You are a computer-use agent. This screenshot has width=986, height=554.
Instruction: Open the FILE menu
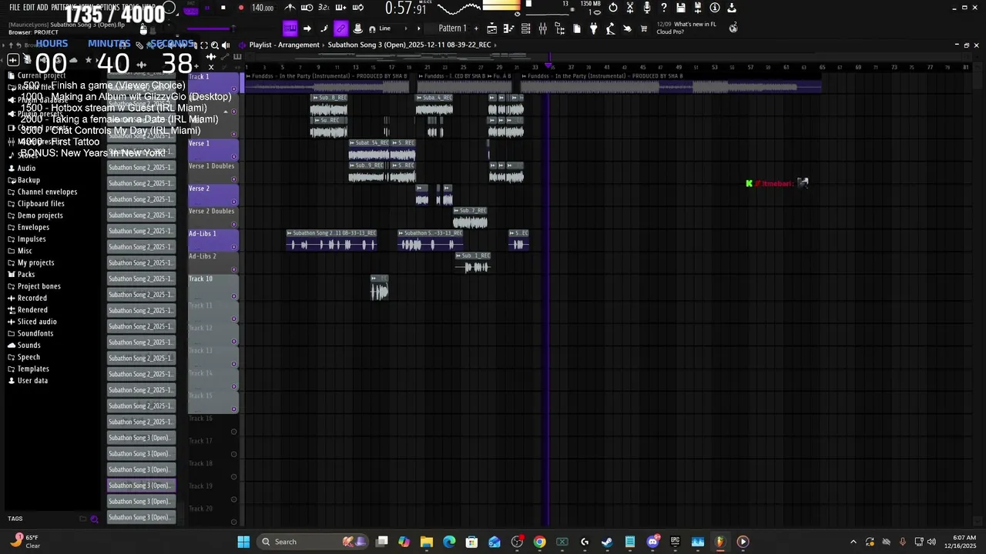(15, 8)
